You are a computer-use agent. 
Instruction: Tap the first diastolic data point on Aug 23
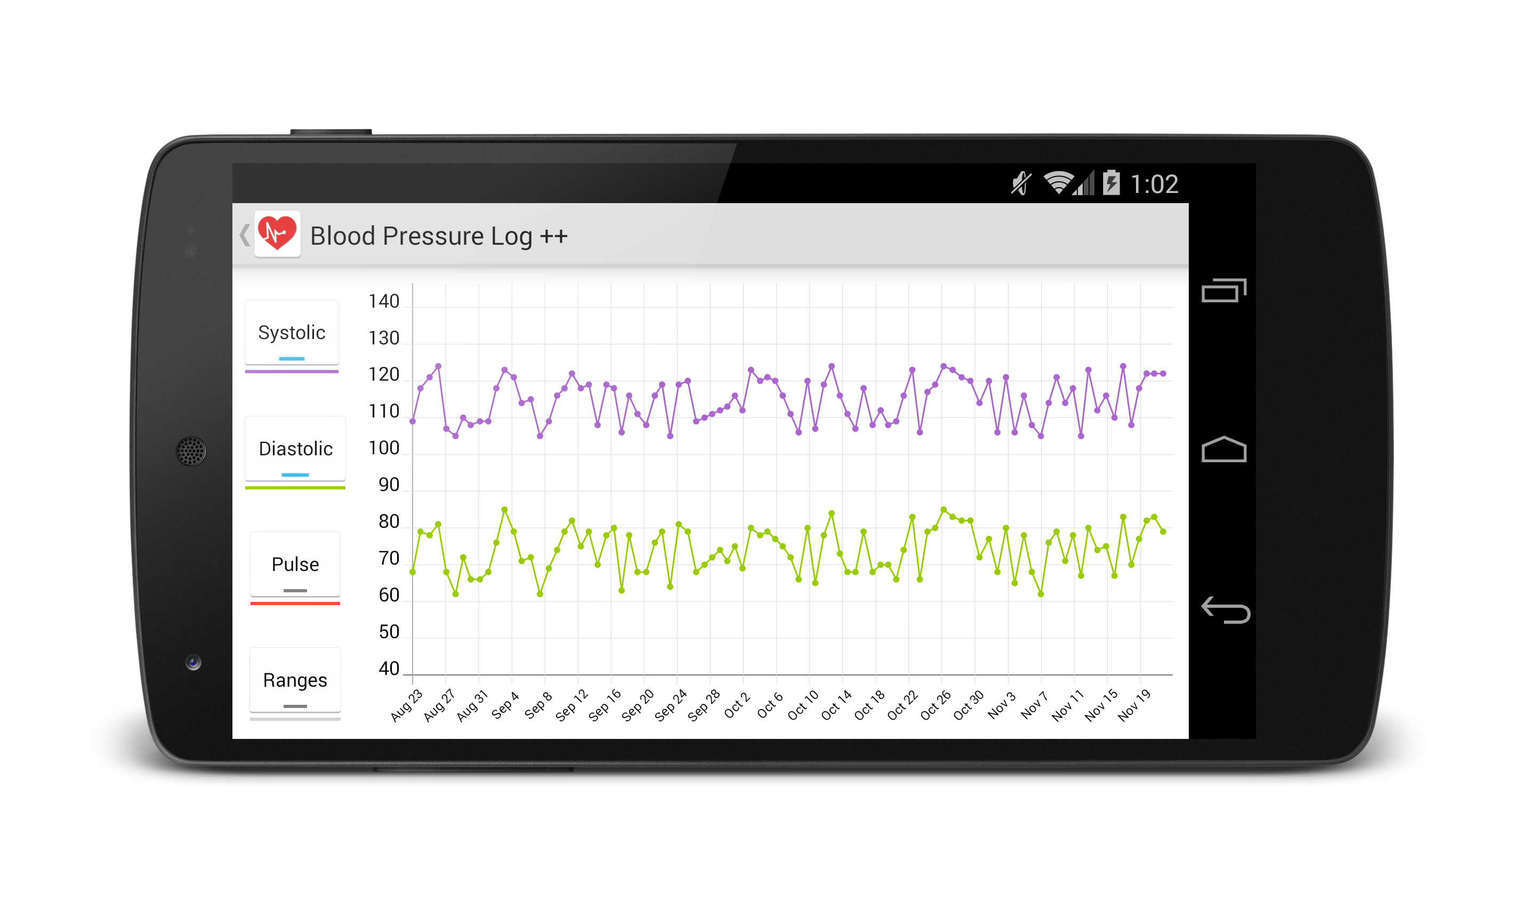pyautogui.click(x=413, y=572)
